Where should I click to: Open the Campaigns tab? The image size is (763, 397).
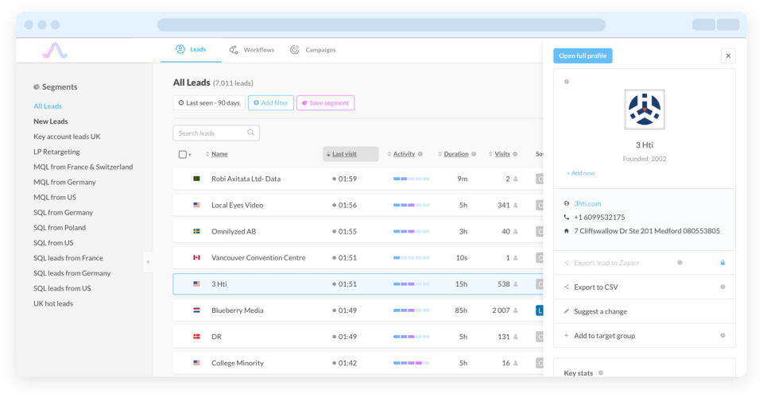(313, 49)
